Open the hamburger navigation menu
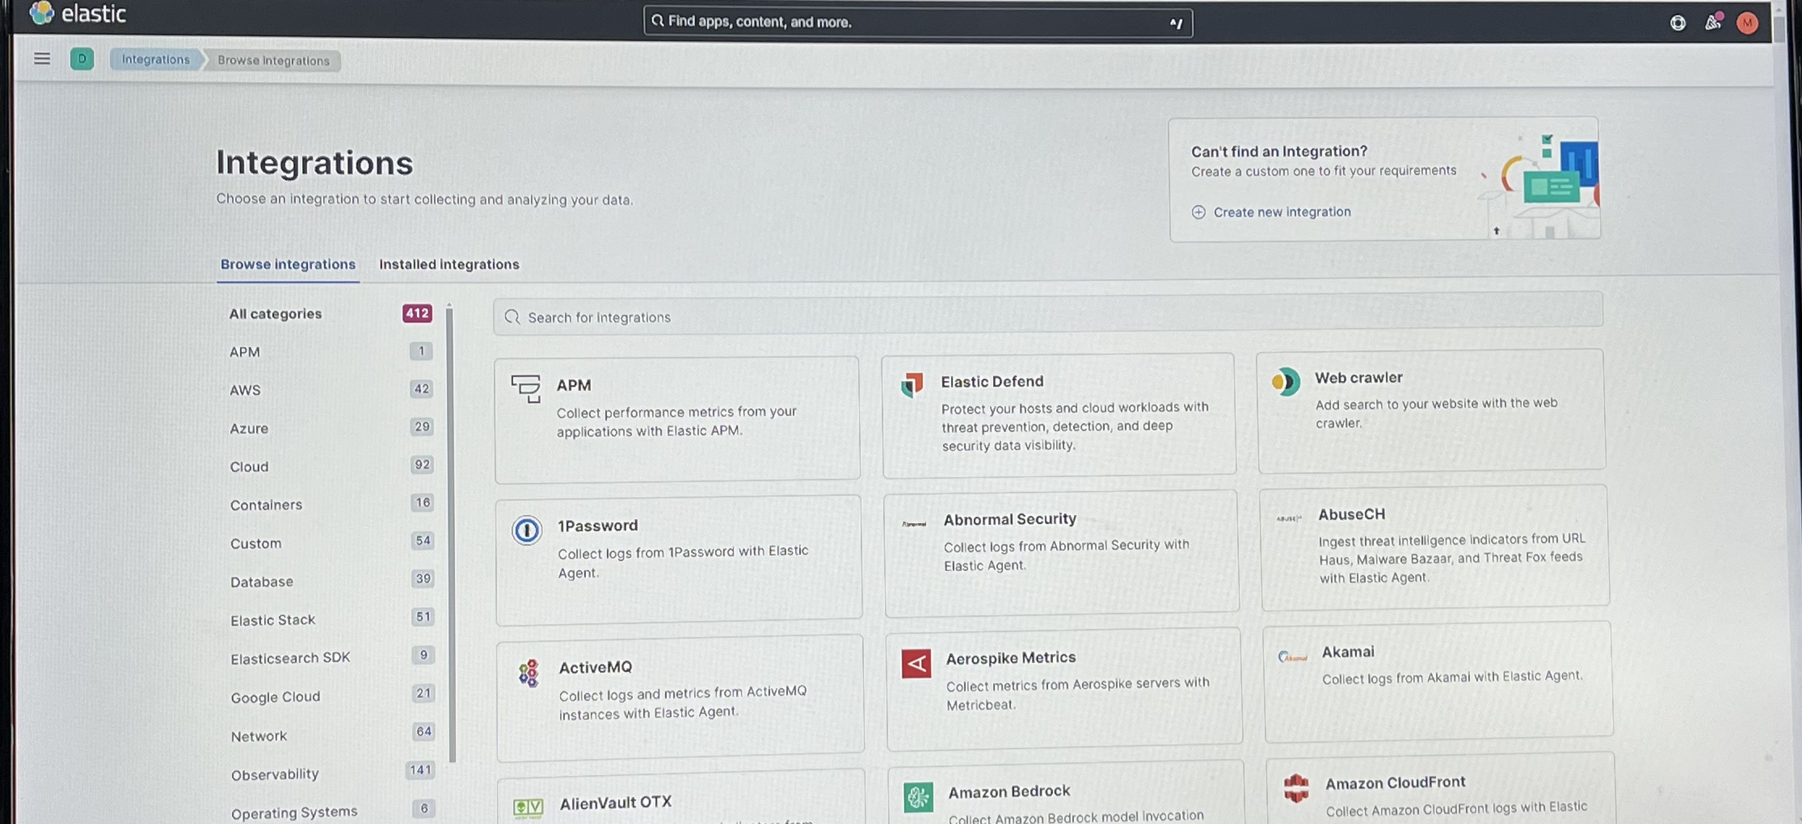The width and height of the screenshot is (1802, 824). point(42,59)
